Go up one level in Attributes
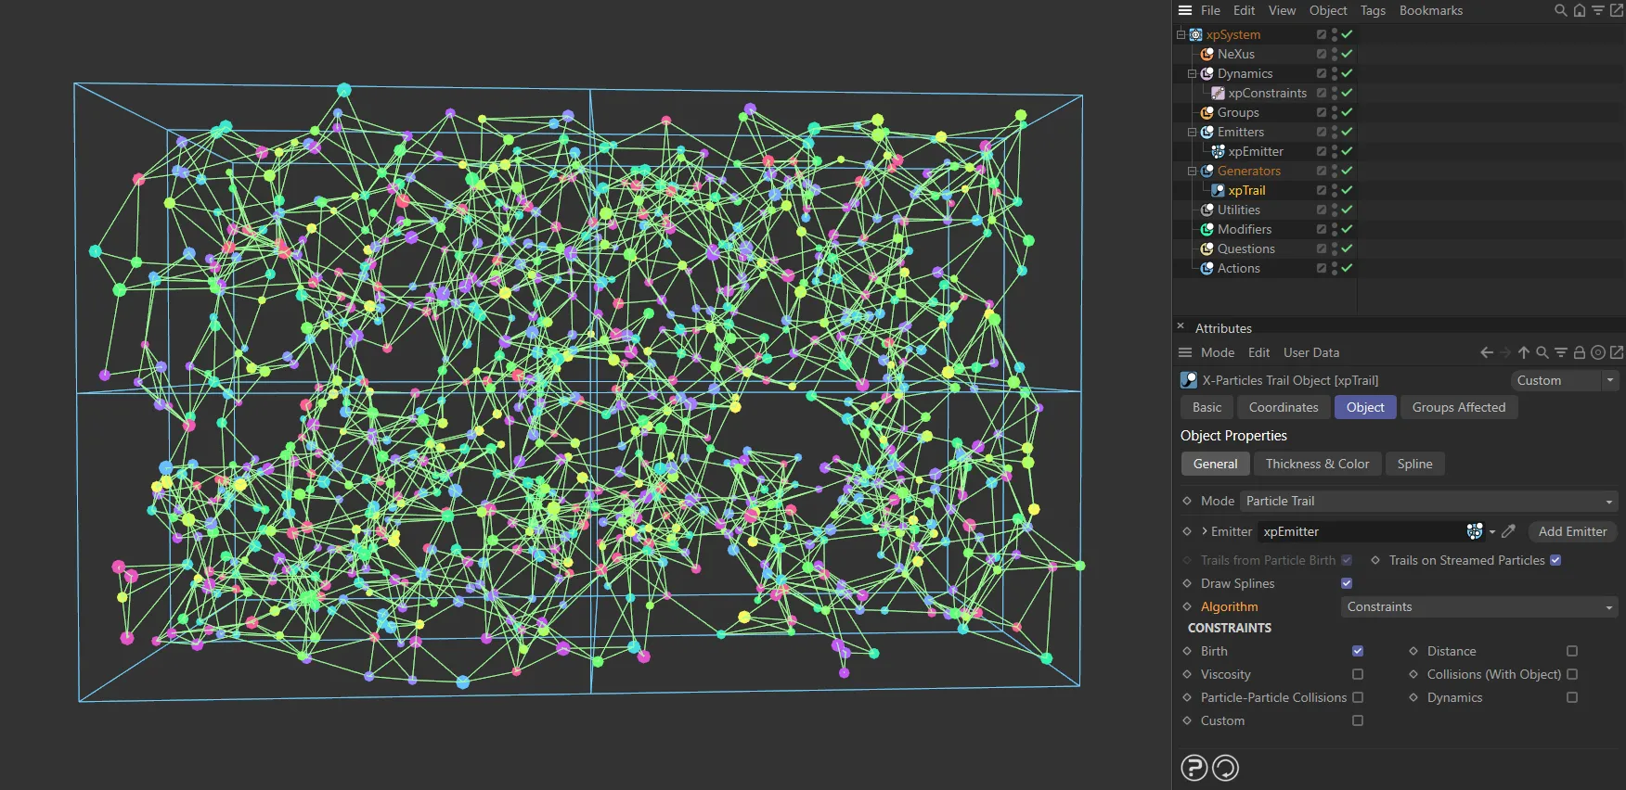1626x790 pixels. tap(1524, 352)
